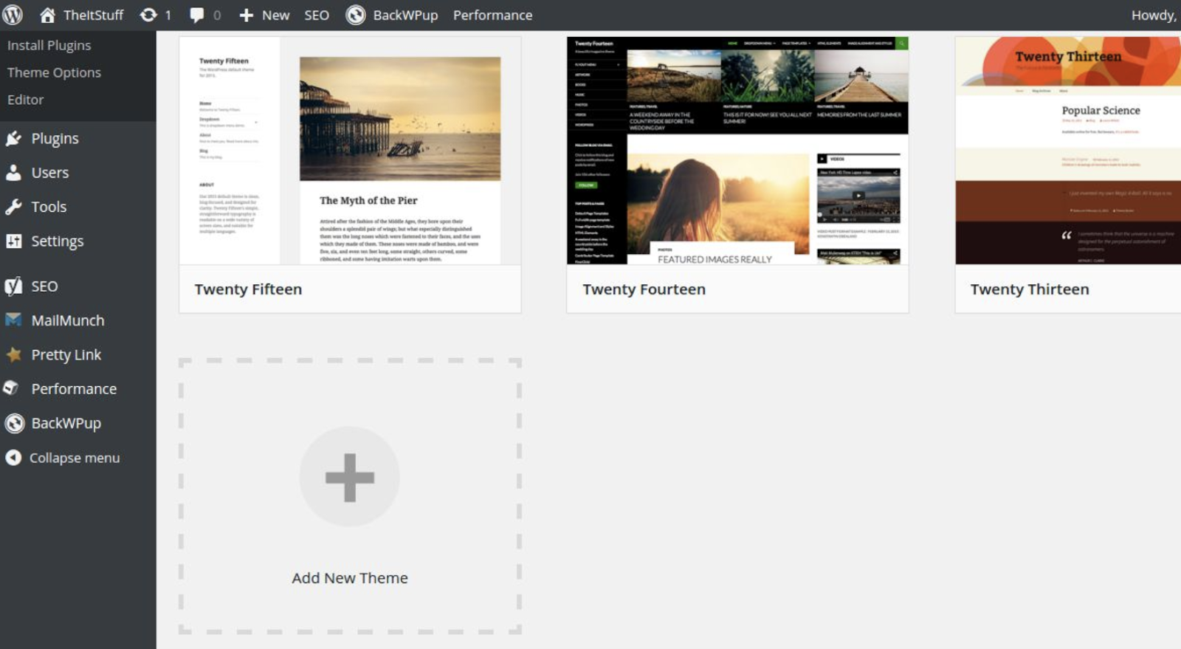Open the SEO sidebar menu label

(x=44, y=286)
